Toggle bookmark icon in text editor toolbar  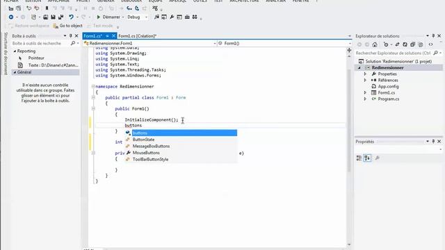coord(47,8)
